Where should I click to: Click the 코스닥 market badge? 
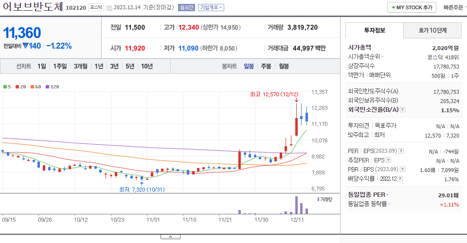pyautogui.click(x=96, y=7)
